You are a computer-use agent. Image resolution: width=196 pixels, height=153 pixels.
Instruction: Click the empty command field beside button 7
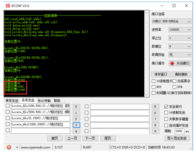120,119
